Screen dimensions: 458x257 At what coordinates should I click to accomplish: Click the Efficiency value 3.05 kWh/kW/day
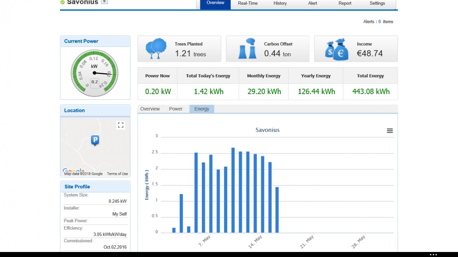(110, 234)
